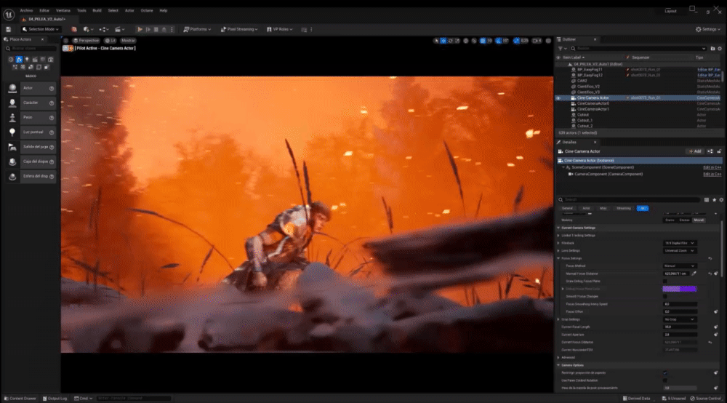Select the highlighted Basic category icon in Place Actors
Viewport: 727px width, 403px height.
[19, 60]
